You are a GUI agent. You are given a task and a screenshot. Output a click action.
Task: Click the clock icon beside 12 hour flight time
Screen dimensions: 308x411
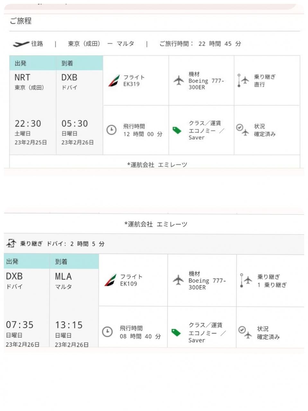point(111,130)
